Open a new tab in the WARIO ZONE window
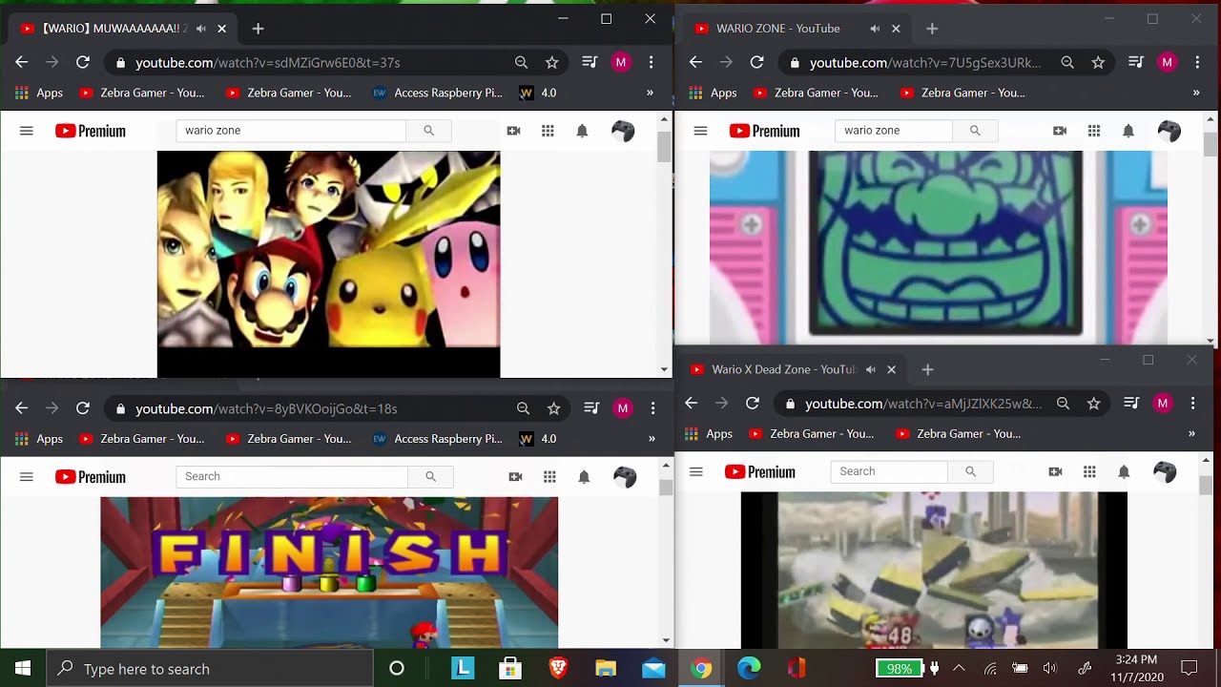The height and width of the screenshot is (687, 1221). coord(932,29)
